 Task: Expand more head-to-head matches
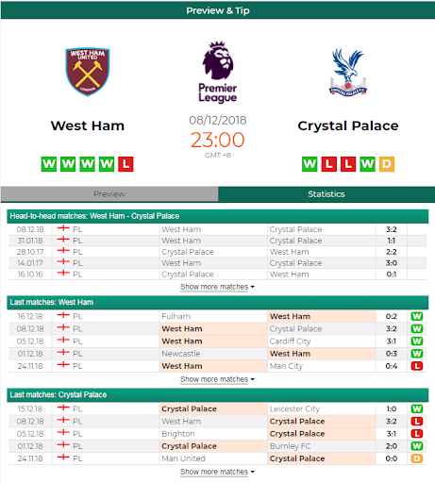pyautogui.click(x=217, y=287)
